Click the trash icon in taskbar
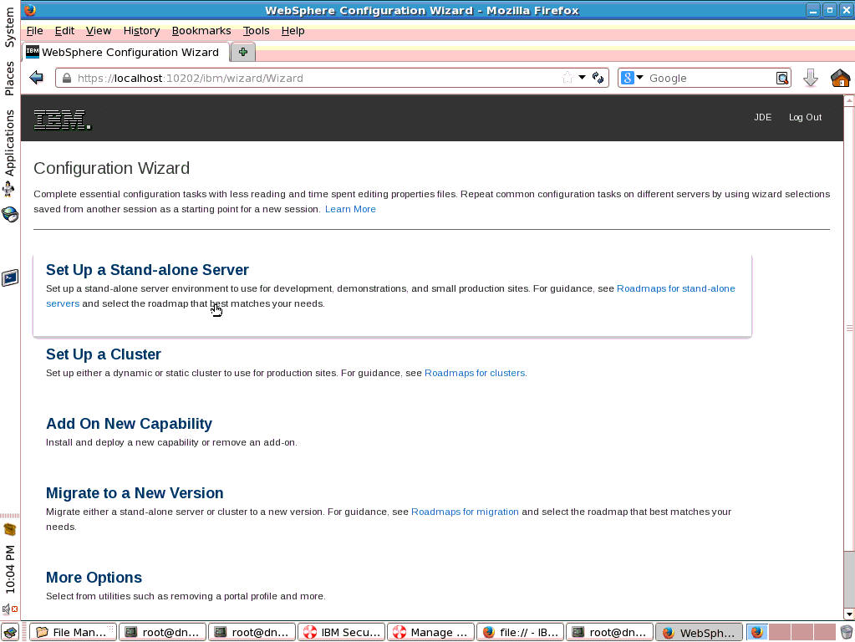This screenshot has width=855, height=642. tap(846, 632)
